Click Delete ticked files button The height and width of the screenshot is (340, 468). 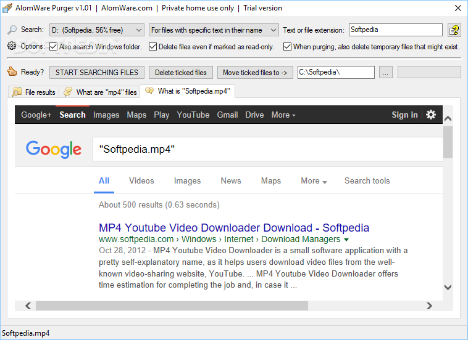click(x=180, y=72)
